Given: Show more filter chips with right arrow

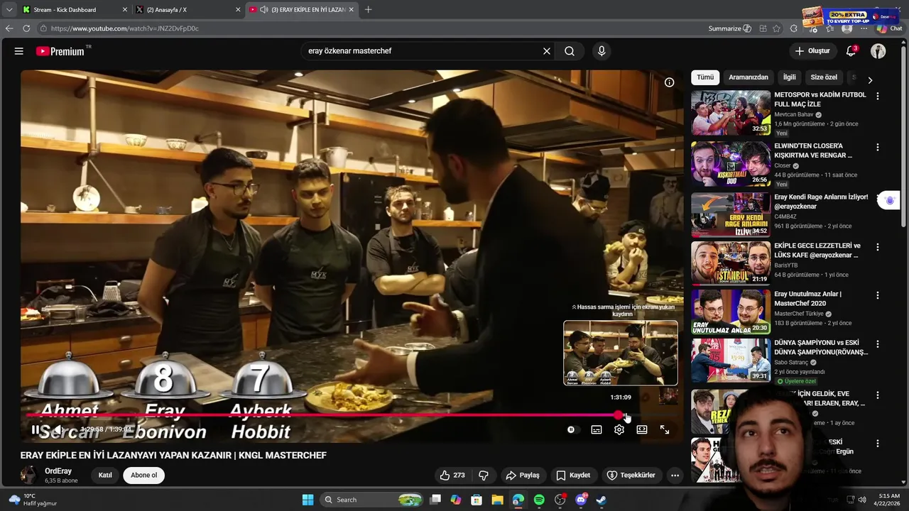Looking at the screenshot, I should coord(870,79).
